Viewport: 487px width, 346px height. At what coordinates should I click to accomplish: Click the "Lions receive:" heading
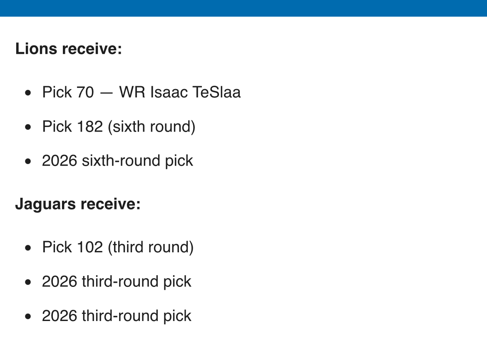69,49
